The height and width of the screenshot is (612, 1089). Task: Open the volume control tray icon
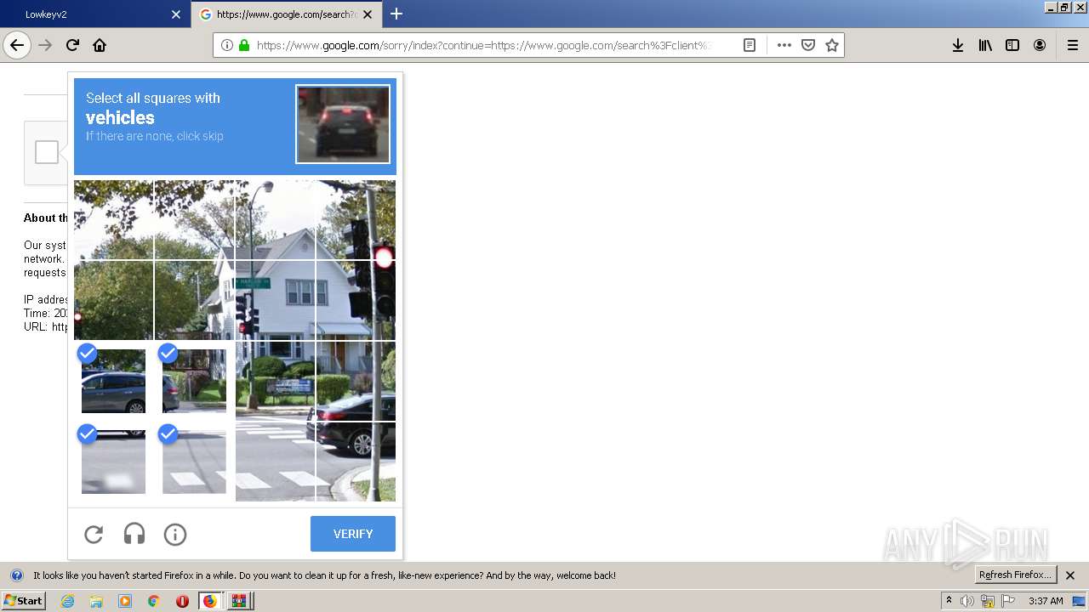point(967,601)
